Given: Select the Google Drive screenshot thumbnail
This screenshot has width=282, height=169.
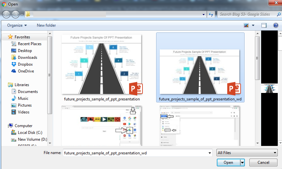Looking at the screenshot, I should [x=200, y=126].
